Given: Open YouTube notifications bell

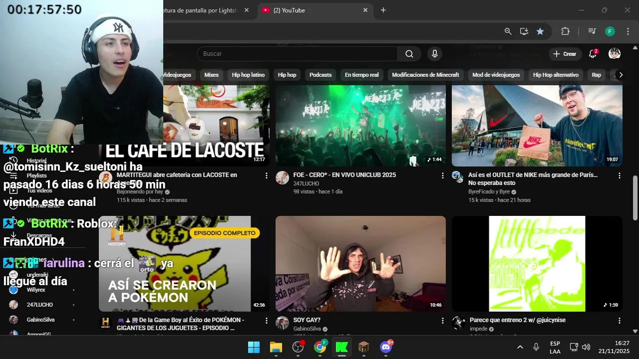Looking at the screenshot, I should click(593, 54).
